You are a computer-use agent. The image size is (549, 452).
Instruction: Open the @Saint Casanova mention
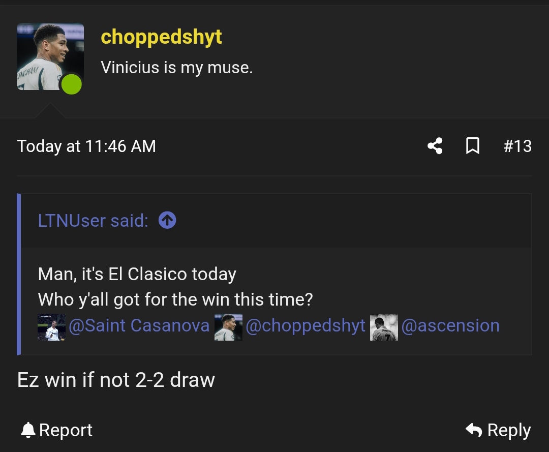(x=139, y=326)
